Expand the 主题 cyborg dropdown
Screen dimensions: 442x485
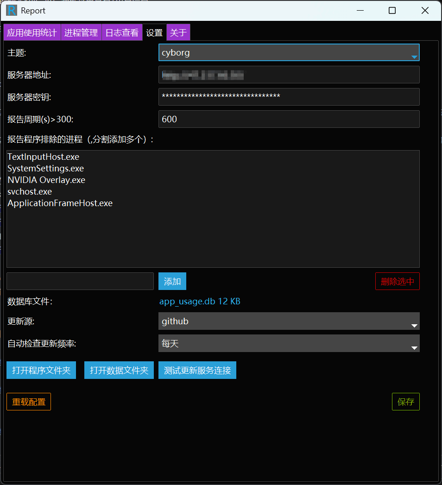(x=289, y=53)
